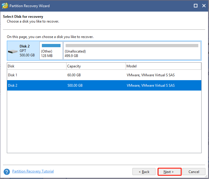Click the blue question mark help icon
This screenshot has width=209, height=179.
click(x=7, y=172)
